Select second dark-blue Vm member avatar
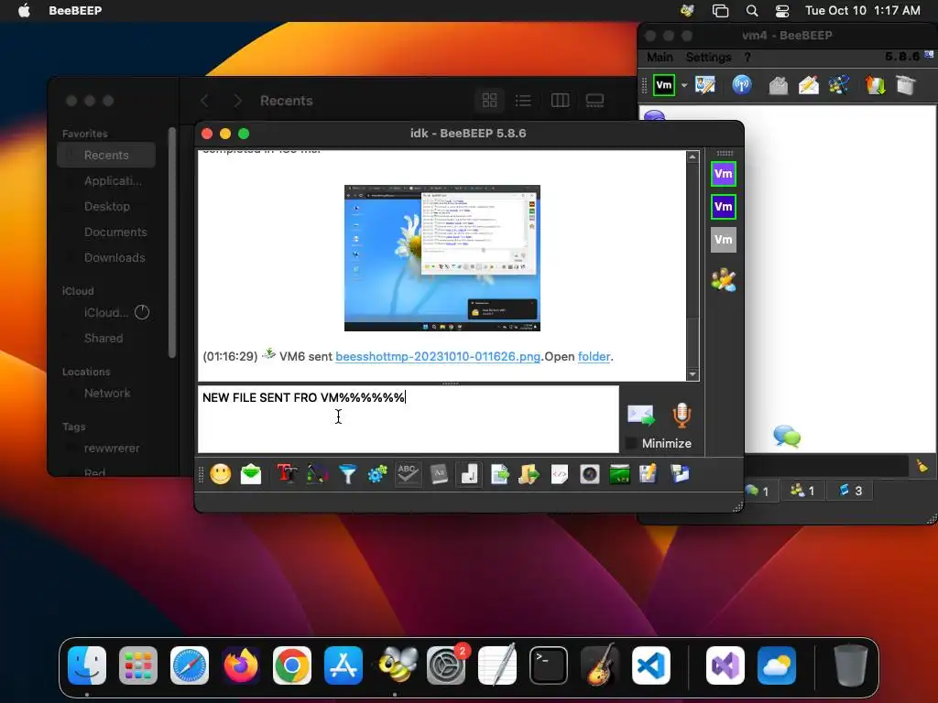Image resolution: width=938 pixels, height=703 pixels. tap(724, 207)
